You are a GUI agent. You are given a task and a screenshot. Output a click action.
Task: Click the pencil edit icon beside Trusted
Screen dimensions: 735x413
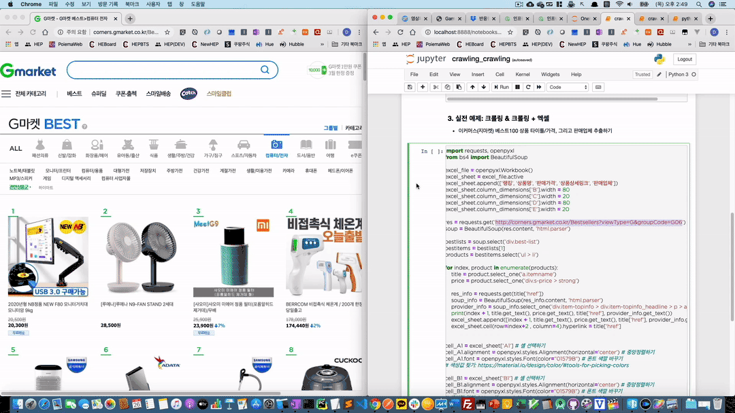[x=659, y=74]
